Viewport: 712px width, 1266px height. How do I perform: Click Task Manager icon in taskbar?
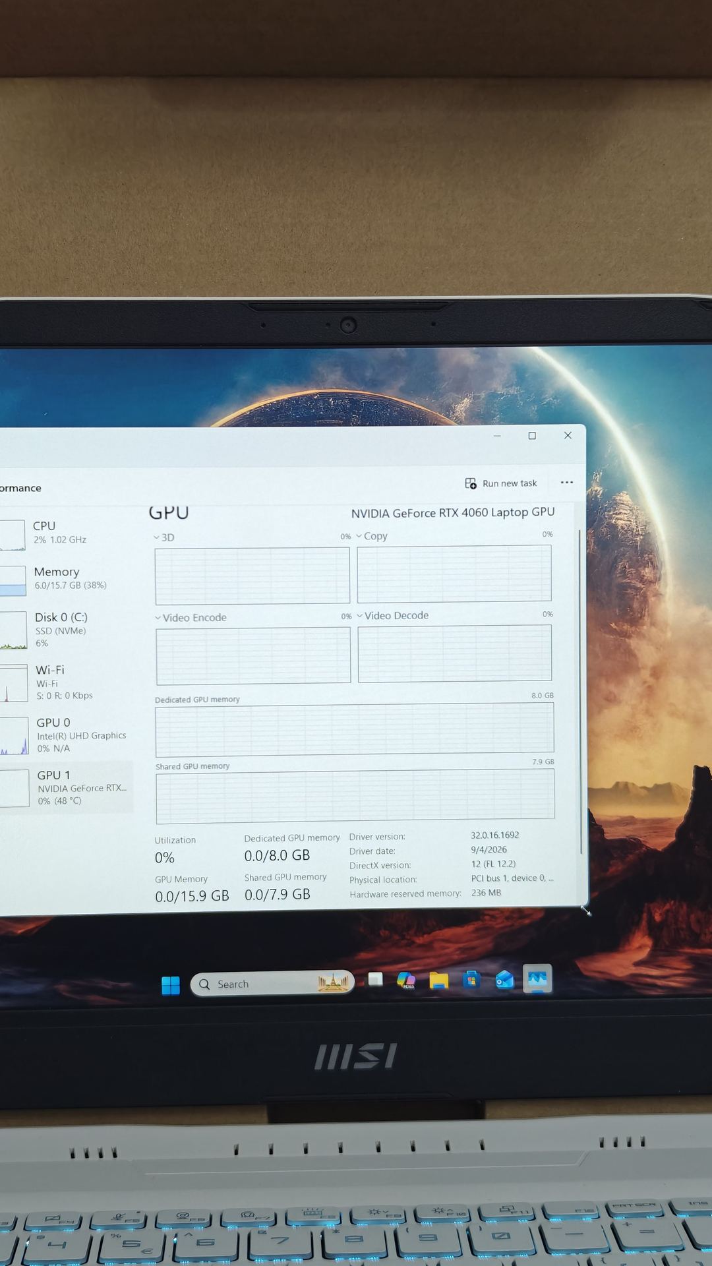pyautogui.click(x=537, y=979)
